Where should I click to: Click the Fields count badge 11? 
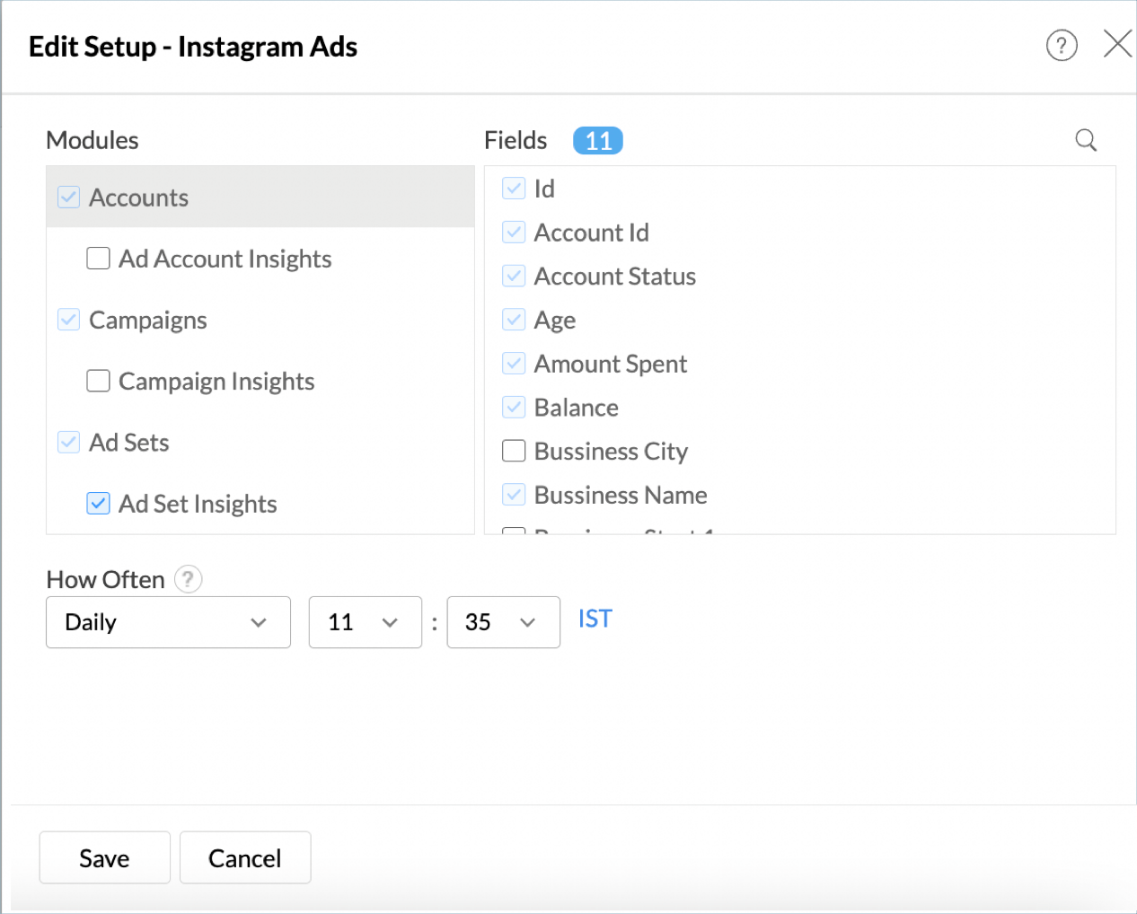[598, 141]
